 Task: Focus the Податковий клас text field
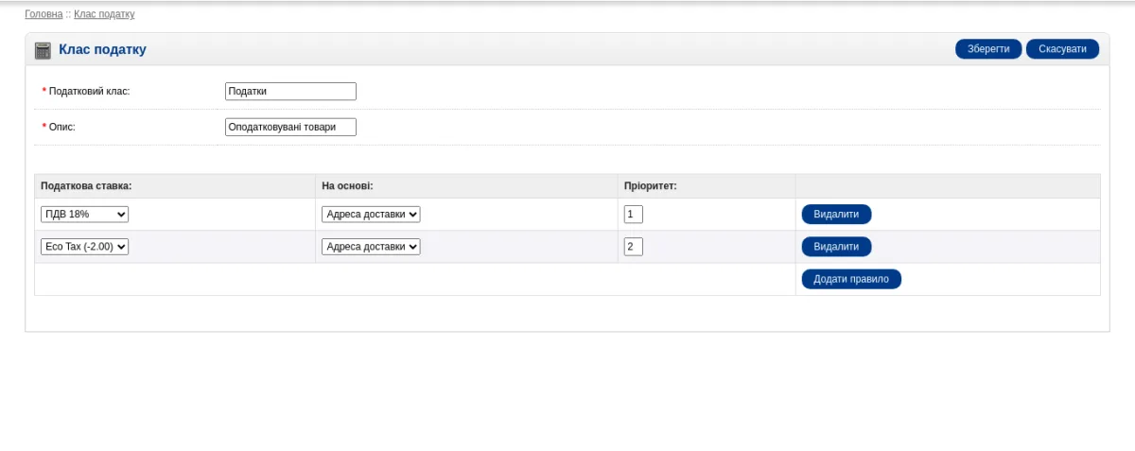click(290, 91)
